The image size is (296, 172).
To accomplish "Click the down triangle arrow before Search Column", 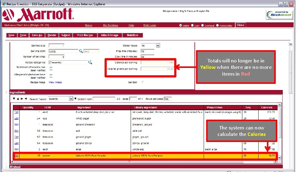I will 14,99.
